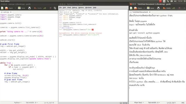
Task: Open network indicator in top panel
Action: point(168,1)
